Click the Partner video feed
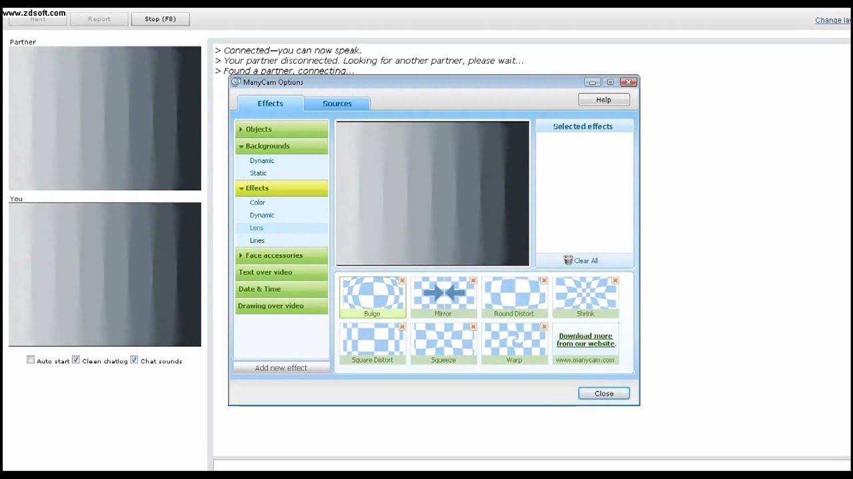Viewport: 853px width, 479px height. [105, 118]
